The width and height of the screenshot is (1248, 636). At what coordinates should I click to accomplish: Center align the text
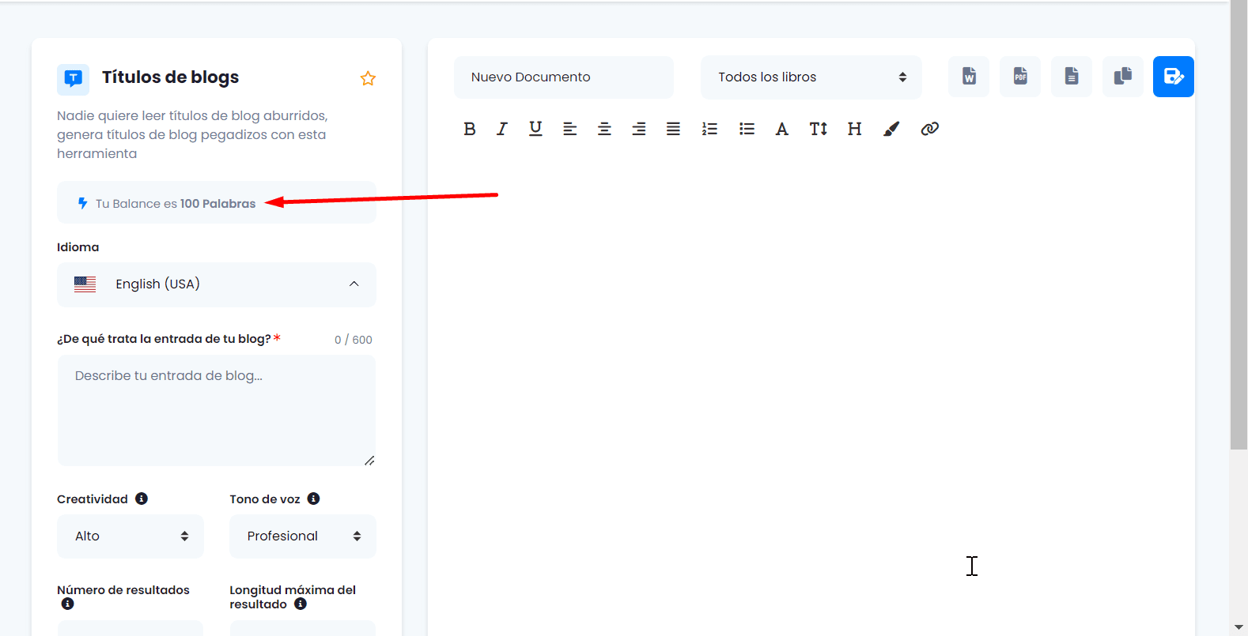pos(604,129)
